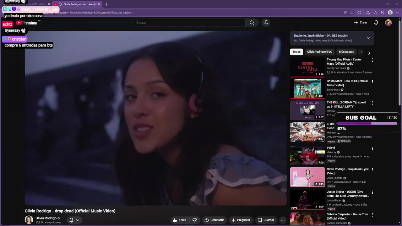Open options for Justin Bieber YUKON video
402x226 pixels.
point(372,192)
